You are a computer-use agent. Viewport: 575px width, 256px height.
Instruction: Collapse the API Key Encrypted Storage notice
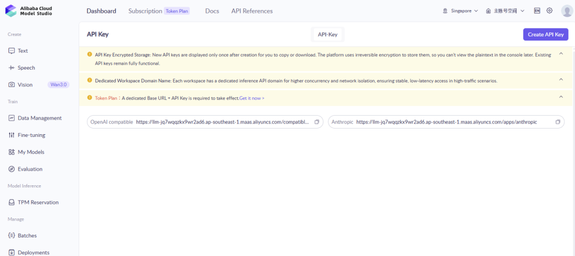tap(561, 53)
